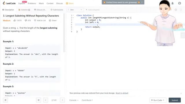
Task: Click the Example 3 input 'pwwkew'
Action: 21,93
